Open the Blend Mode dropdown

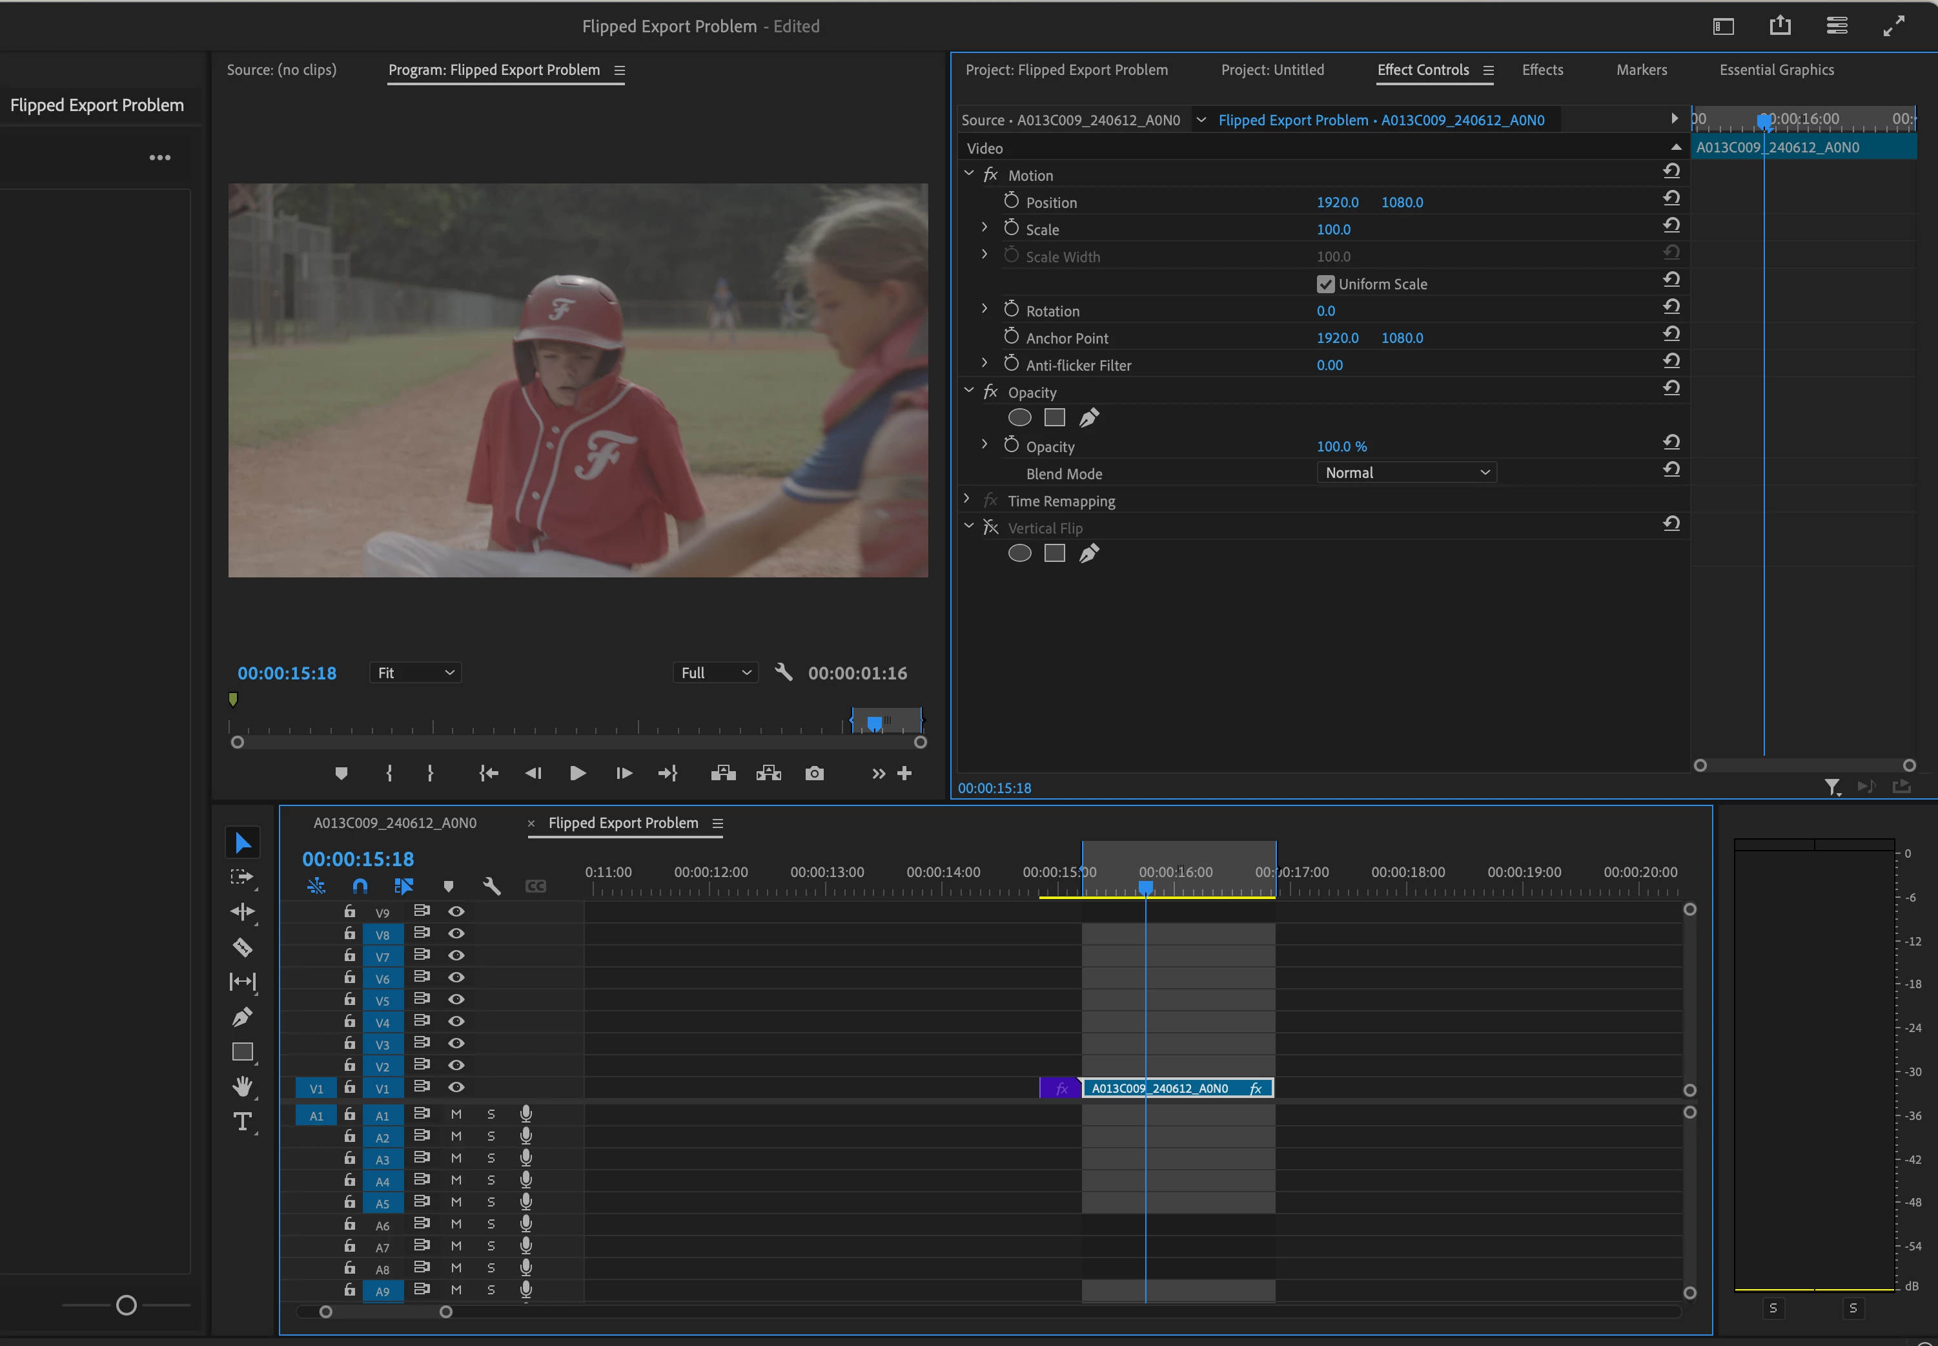pos(1406,473)
